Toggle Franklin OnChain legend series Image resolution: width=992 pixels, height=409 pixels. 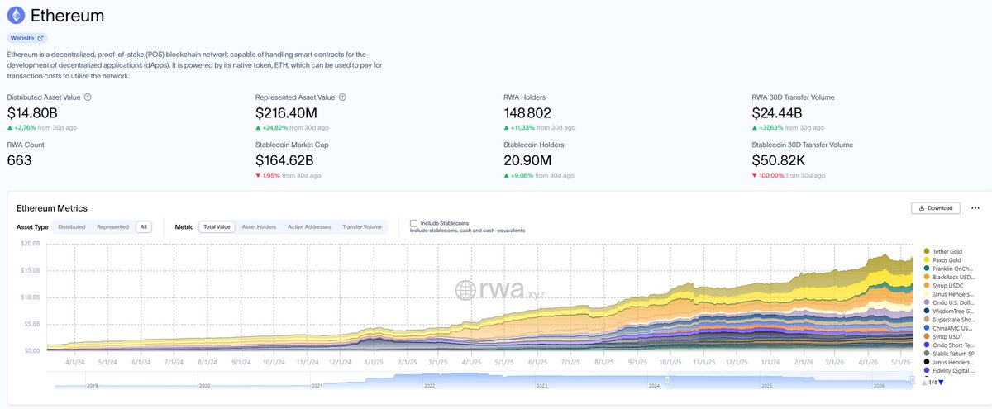pyautogui.click(x=950, y=269)
